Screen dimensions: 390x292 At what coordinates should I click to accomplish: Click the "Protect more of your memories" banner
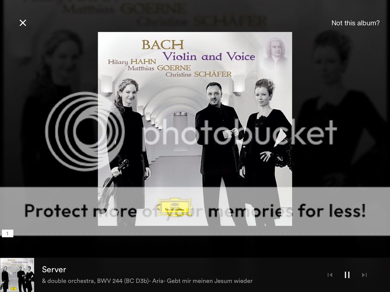coord(195,211)
